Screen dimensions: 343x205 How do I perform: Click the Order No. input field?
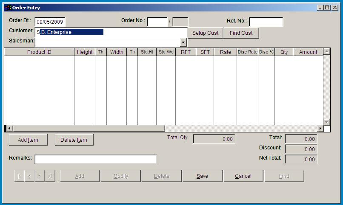157,22
